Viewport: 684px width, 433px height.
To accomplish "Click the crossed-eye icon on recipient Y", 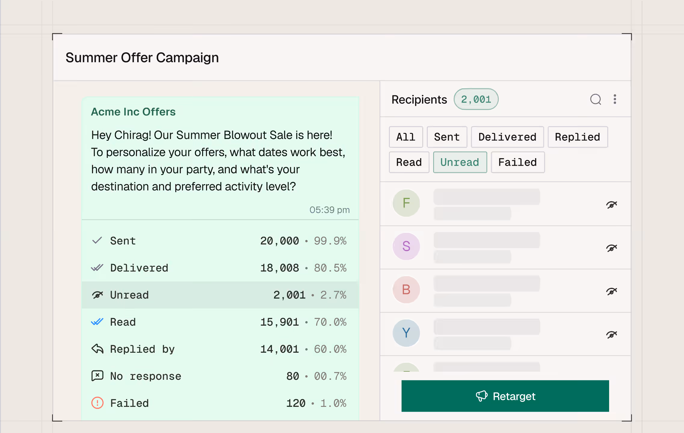I will pyautogui.click(x=611, y=335).
